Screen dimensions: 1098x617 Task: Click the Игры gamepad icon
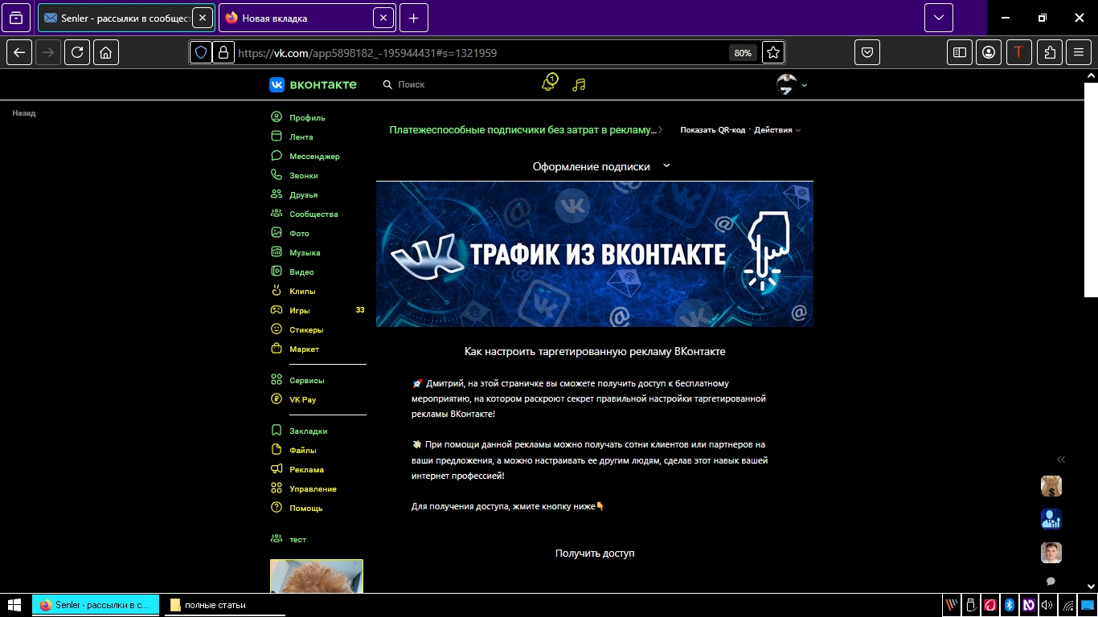tap(277, 310)
